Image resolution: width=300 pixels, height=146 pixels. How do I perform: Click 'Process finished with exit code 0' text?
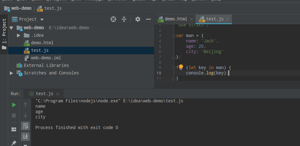(77, 127)
